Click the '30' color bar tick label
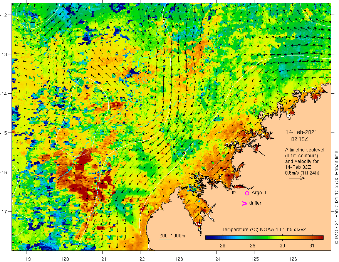This screenshot has height=262, width=339. tap(282, 245)
